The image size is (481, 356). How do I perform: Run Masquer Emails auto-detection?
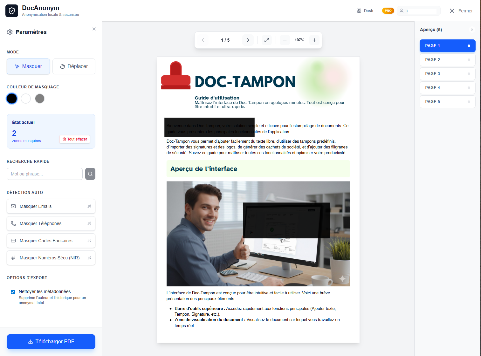click(51, 206)
